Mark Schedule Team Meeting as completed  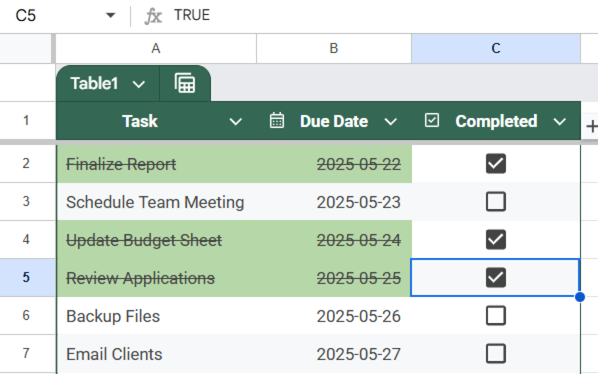[496, 202]
